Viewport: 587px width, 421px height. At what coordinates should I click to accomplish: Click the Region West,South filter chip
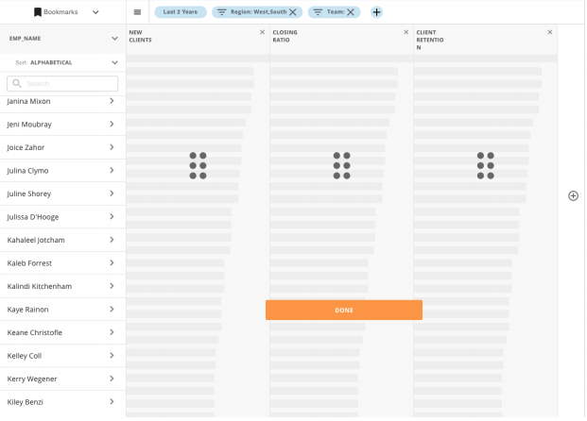coord(250,12)
